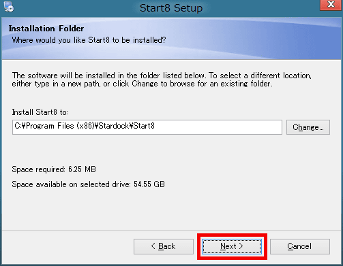This screenshot has width=343, height=266.
Task: Click the Installation Folder heading
Action: tap(46, 29)
